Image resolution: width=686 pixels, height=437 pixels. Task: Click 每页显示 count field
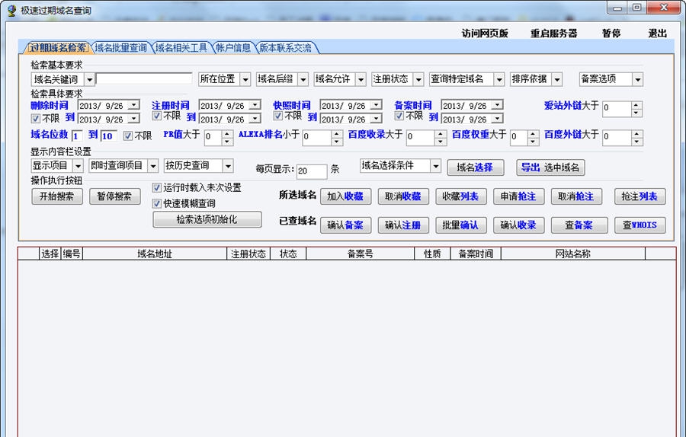point(312,171)
